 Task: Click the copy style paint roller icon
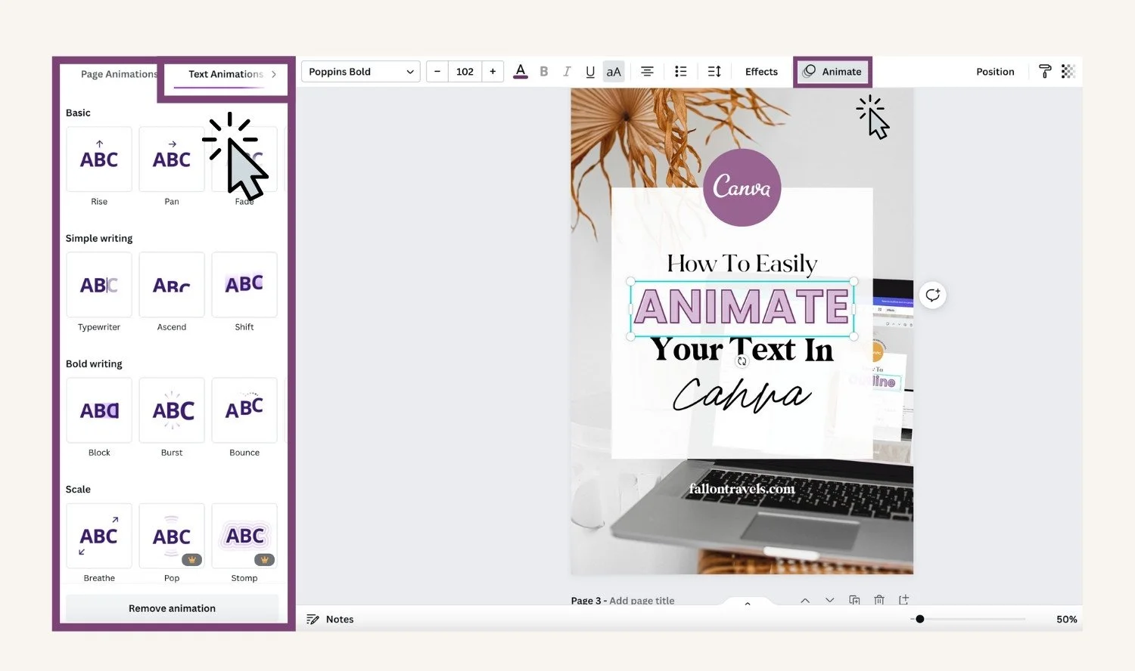(x=1045, y=72)
